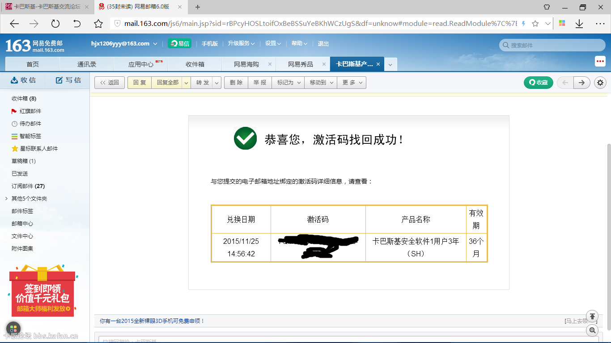
Task: Click the skin shirt icon in the title bar
Action: pos(547,7)
